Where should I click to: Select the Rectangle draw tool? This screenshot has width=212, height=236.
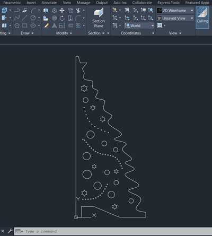click(x=24, y=25)
